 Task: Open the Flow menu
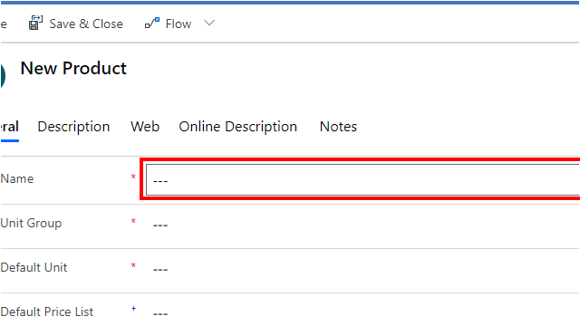point(179,24)
